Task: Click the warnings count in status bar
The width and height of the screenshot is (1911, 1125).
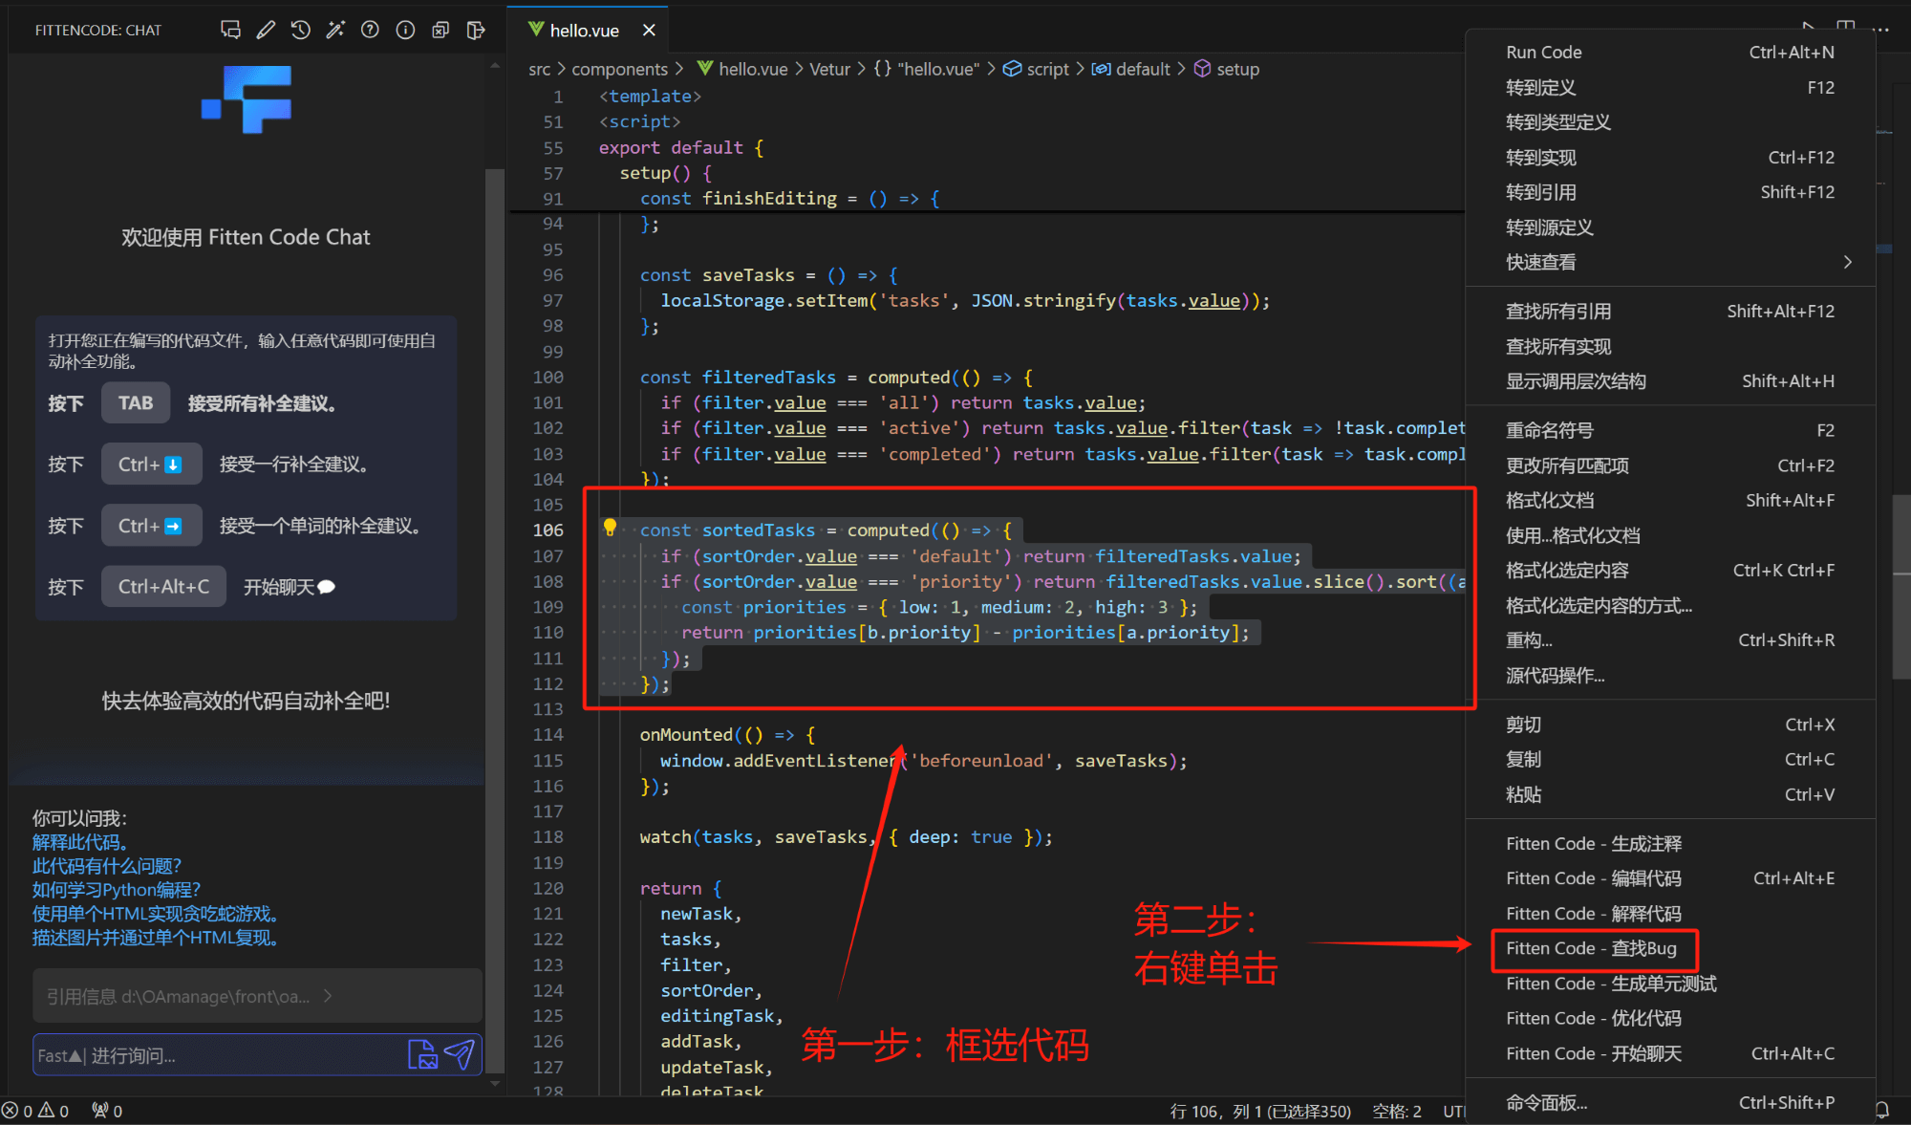Action: tap(54, 1111)
